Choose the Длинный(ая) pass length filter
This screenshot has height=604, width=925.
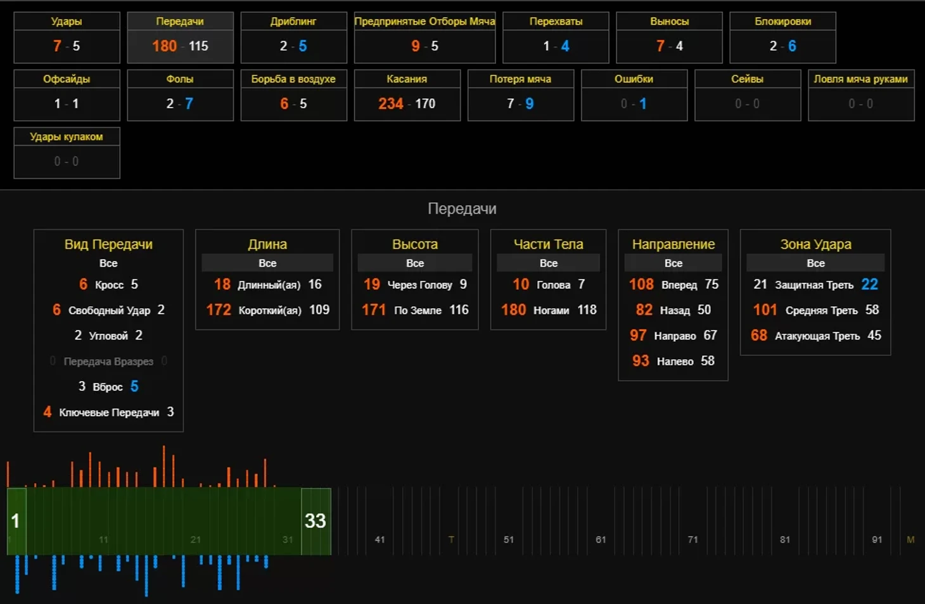pos(269,285)
